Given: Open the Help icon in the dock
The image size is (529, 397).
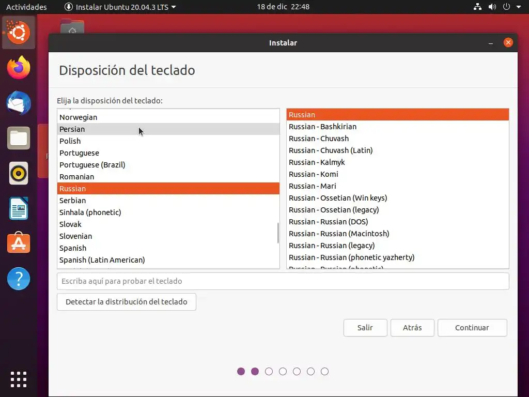Looking at the screenshot, I should click(19, 279).
